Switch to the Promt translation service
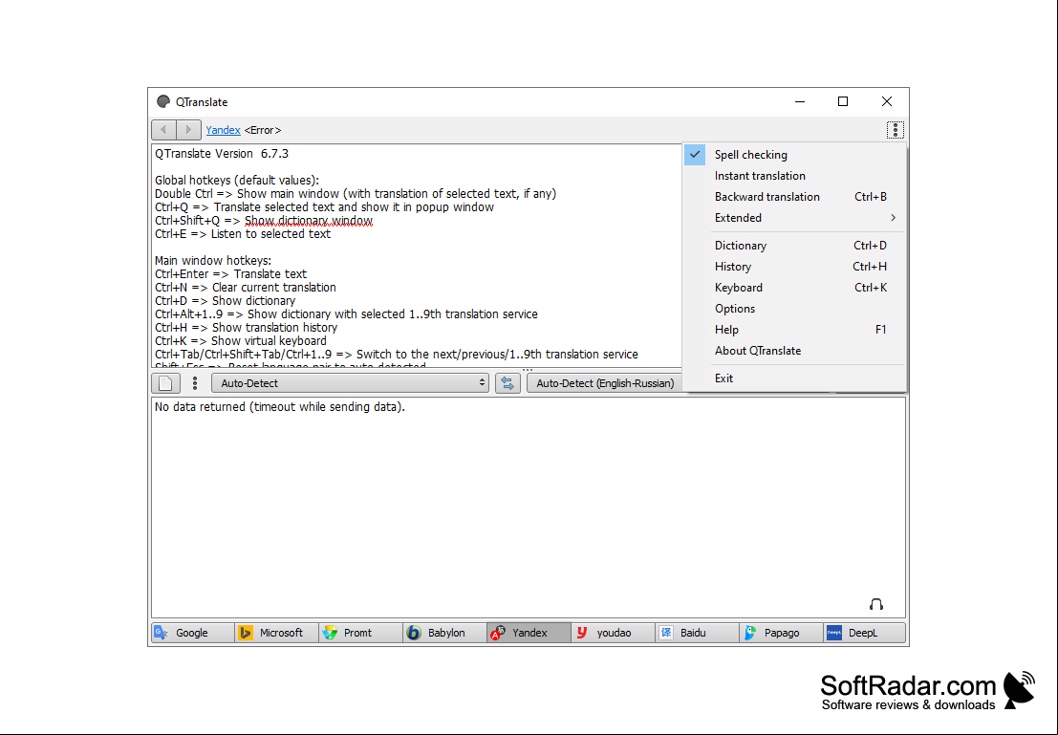Viewport: 1058px width, 735px height. tap(360, 633)
